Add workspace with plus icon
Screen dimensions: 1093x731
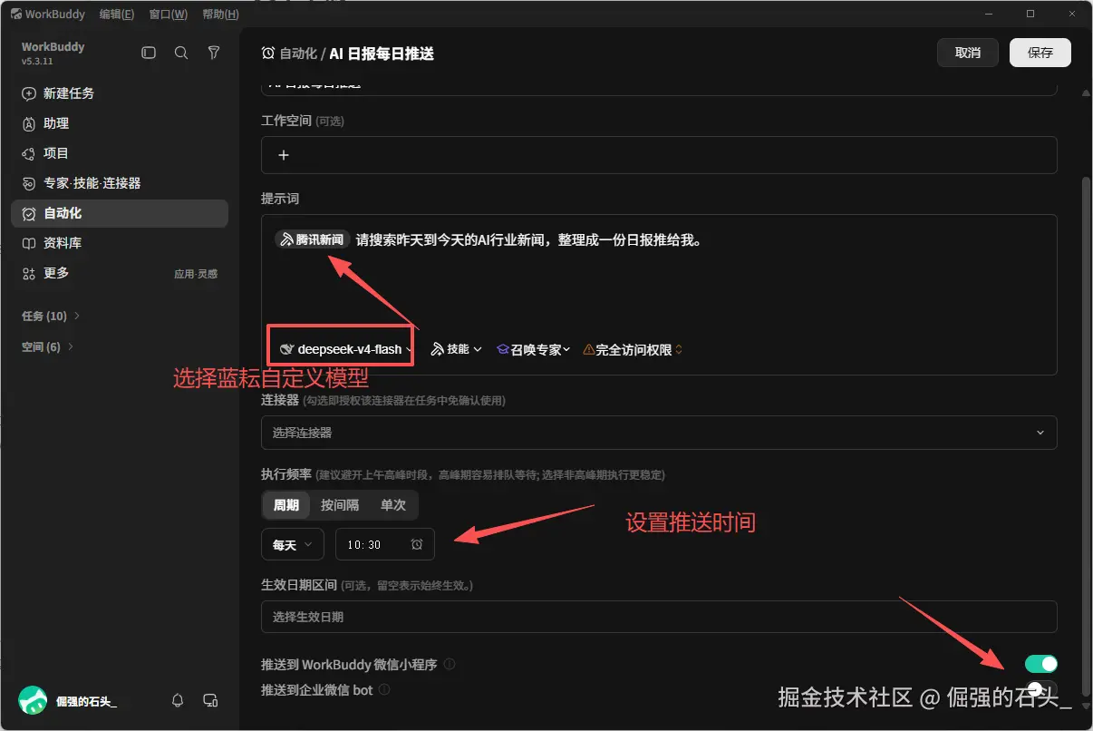click(283, 155)
